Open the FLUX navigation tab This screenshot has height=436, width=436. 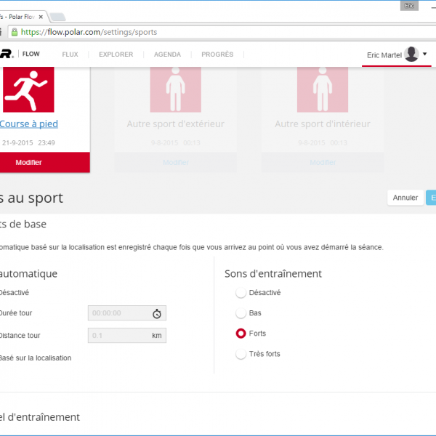(70, 54)
